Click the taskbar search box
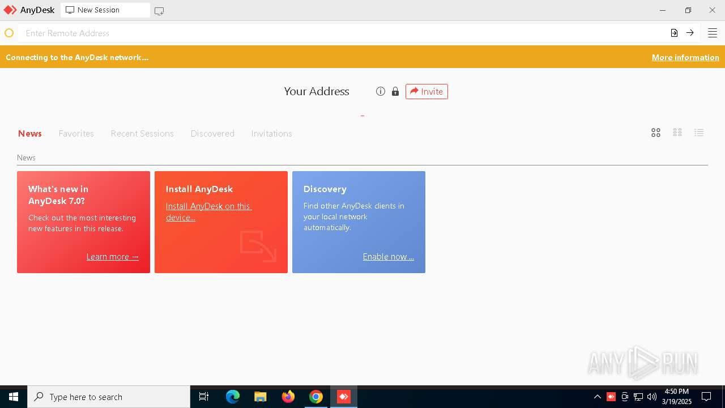Viewport: 725px width, 408px height. pos(109,397)
